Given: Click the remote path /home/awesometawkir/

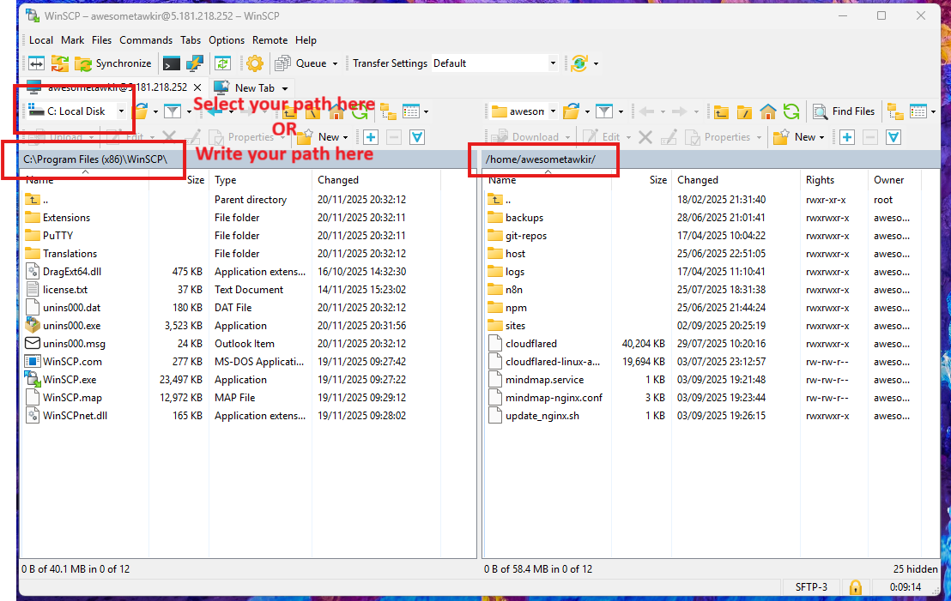Looking at the screenshot, I should click(x=541, y=159).
